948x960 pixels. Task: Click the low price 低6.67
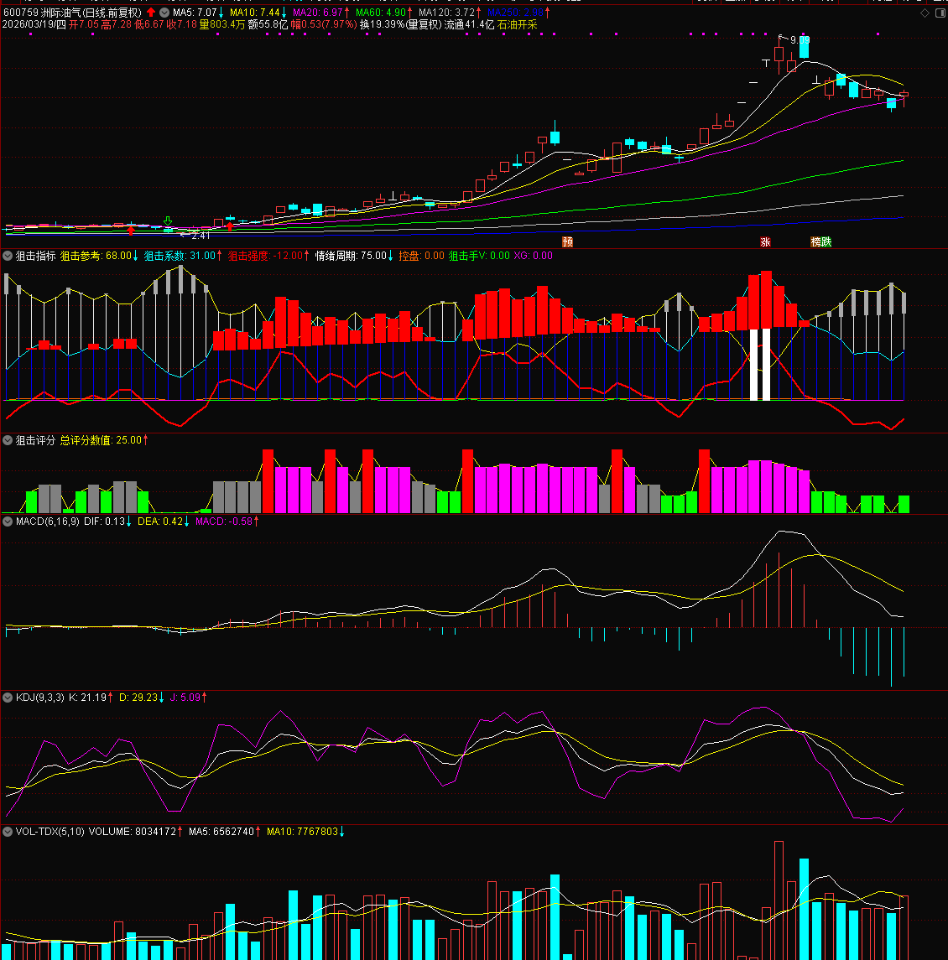pos(148,24)
